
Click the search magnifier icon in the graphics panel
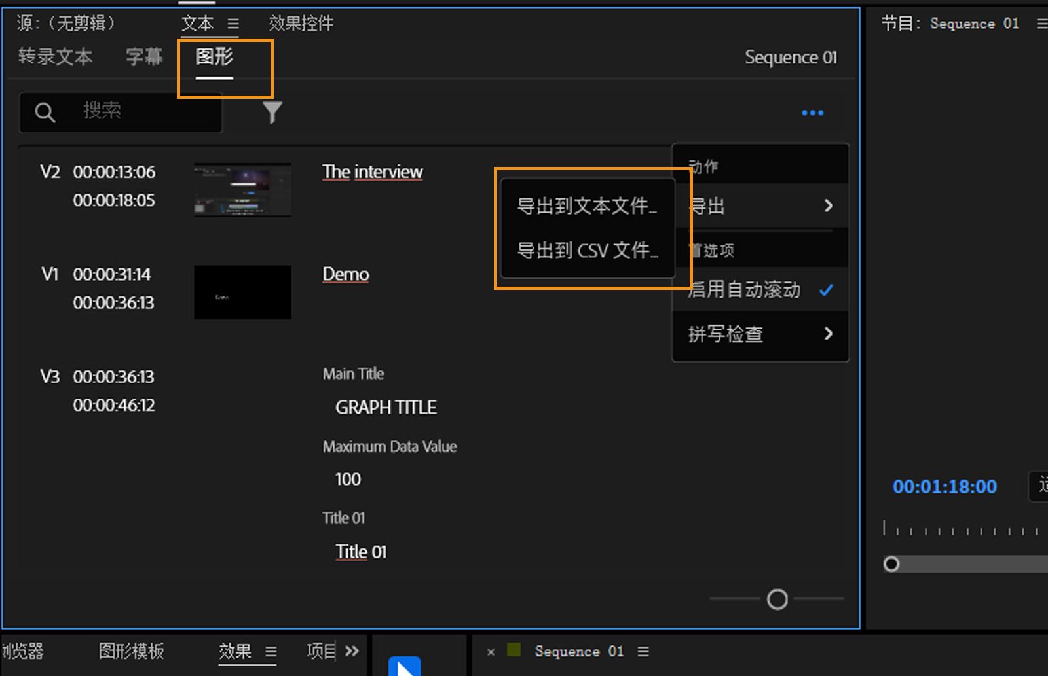(45, 111)
